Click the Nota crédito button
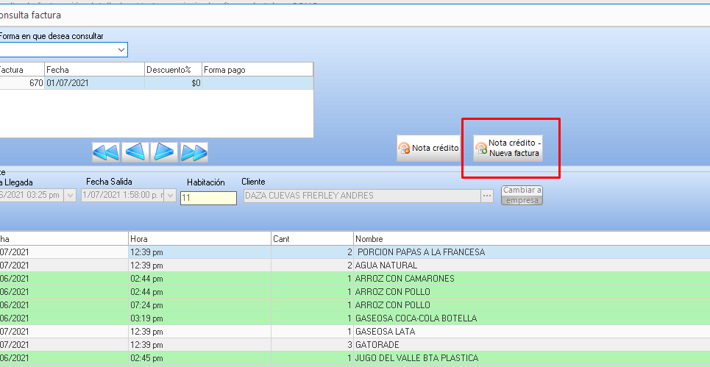This screenshot has width=710, height=367. (x=428, y=148)
